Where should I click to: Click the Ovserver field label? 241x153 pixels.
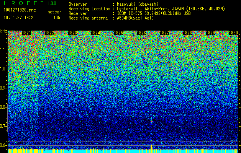tap(78, 4)
